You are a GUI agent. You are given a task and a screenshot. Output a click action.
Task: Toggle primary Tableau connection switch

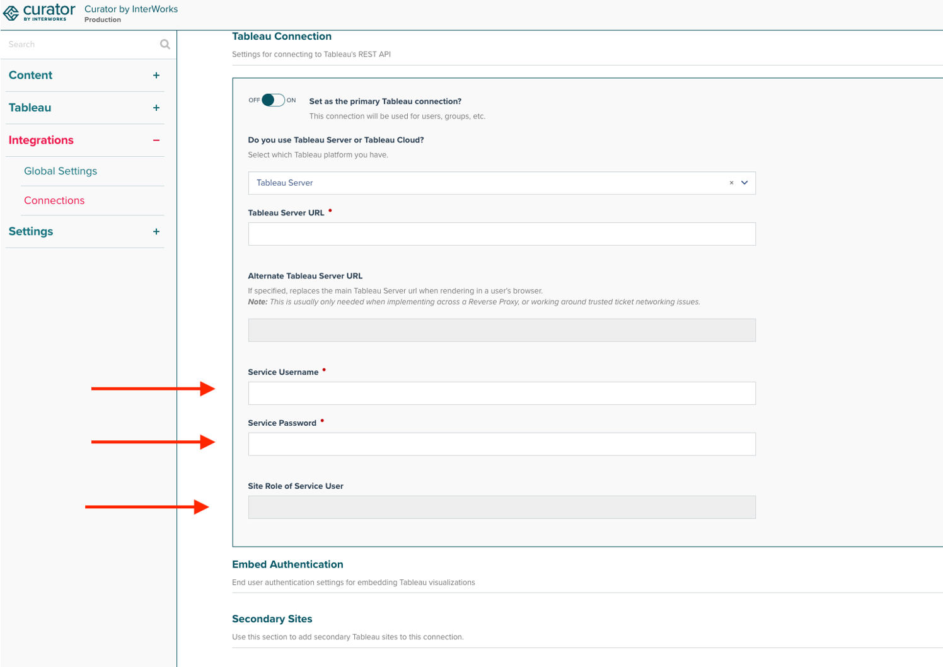coord(273,100)
